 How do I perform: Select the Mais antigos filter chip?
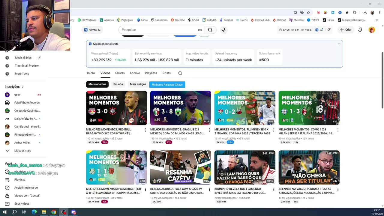(138, 84)
